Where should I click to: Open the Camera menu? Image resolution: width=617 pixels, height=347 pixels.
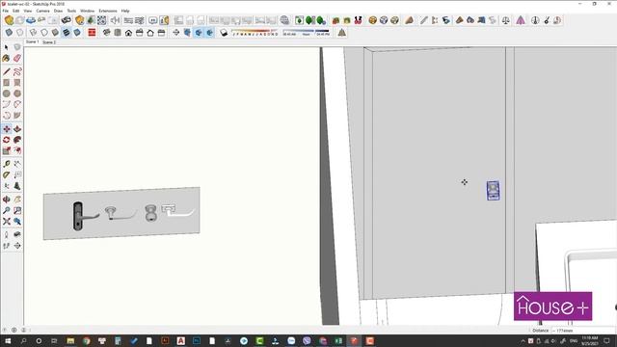pos(42,11)
